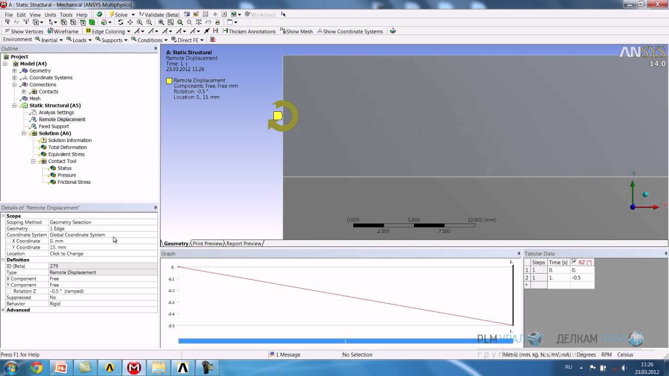Open the Units menu
Viewport: 669px width, 376px height.
[x=50, y=15]
